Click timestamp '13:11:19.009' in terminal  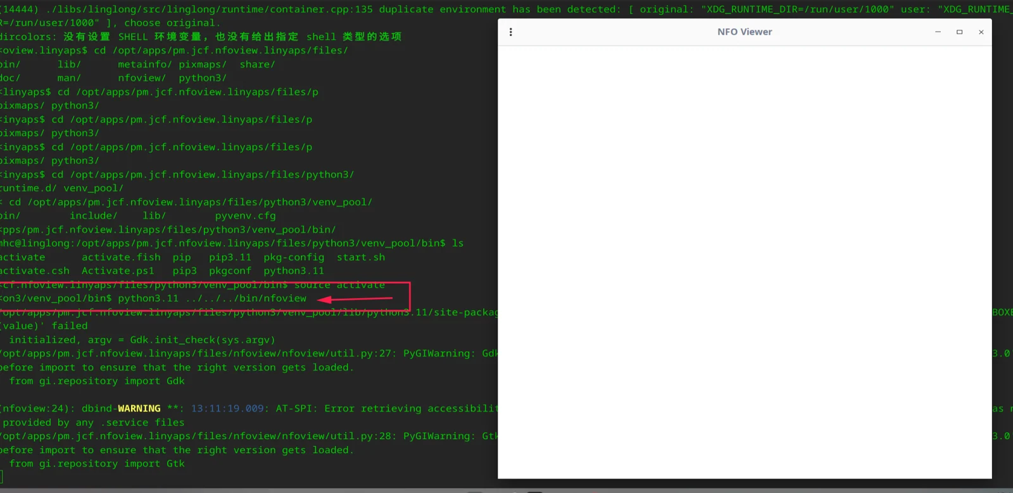227,408
